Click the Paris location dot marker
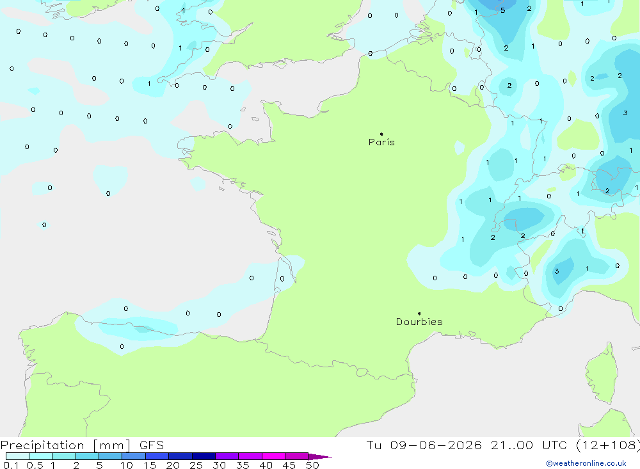This screenshot has height=469, width=640. coord(381,134)
